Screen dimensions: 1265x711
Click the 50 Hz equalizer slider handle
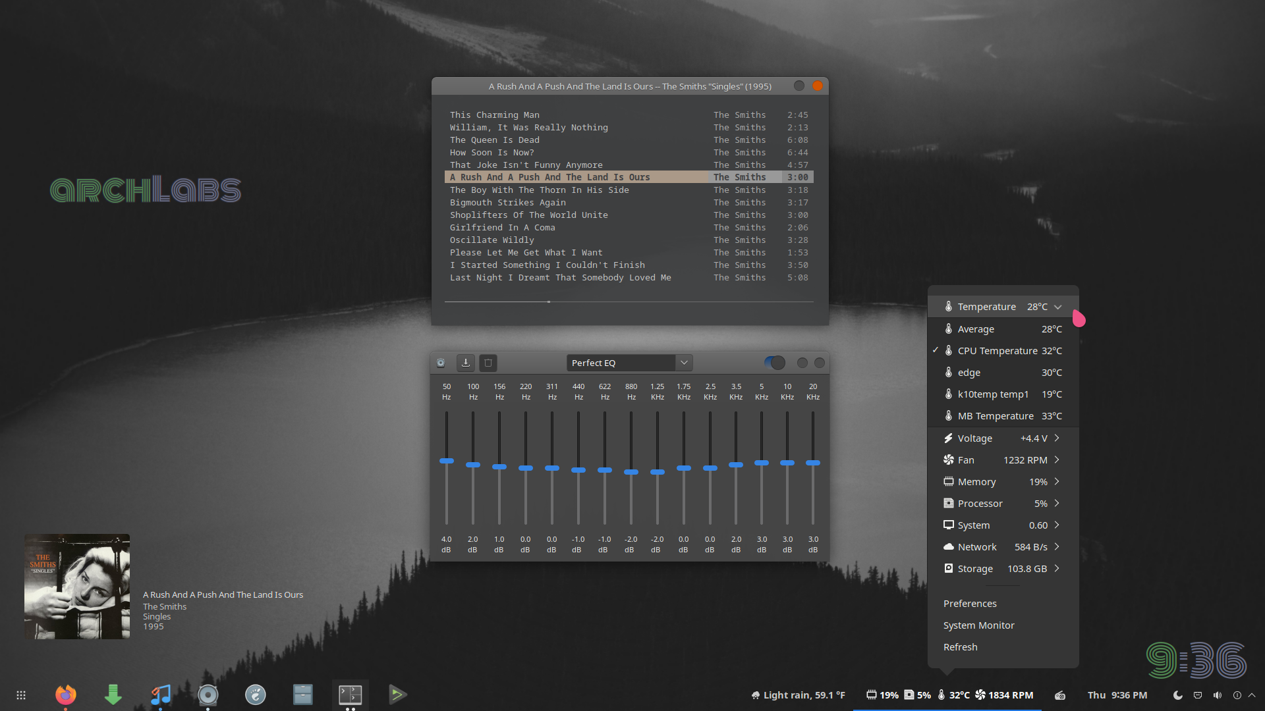point(447,461)
